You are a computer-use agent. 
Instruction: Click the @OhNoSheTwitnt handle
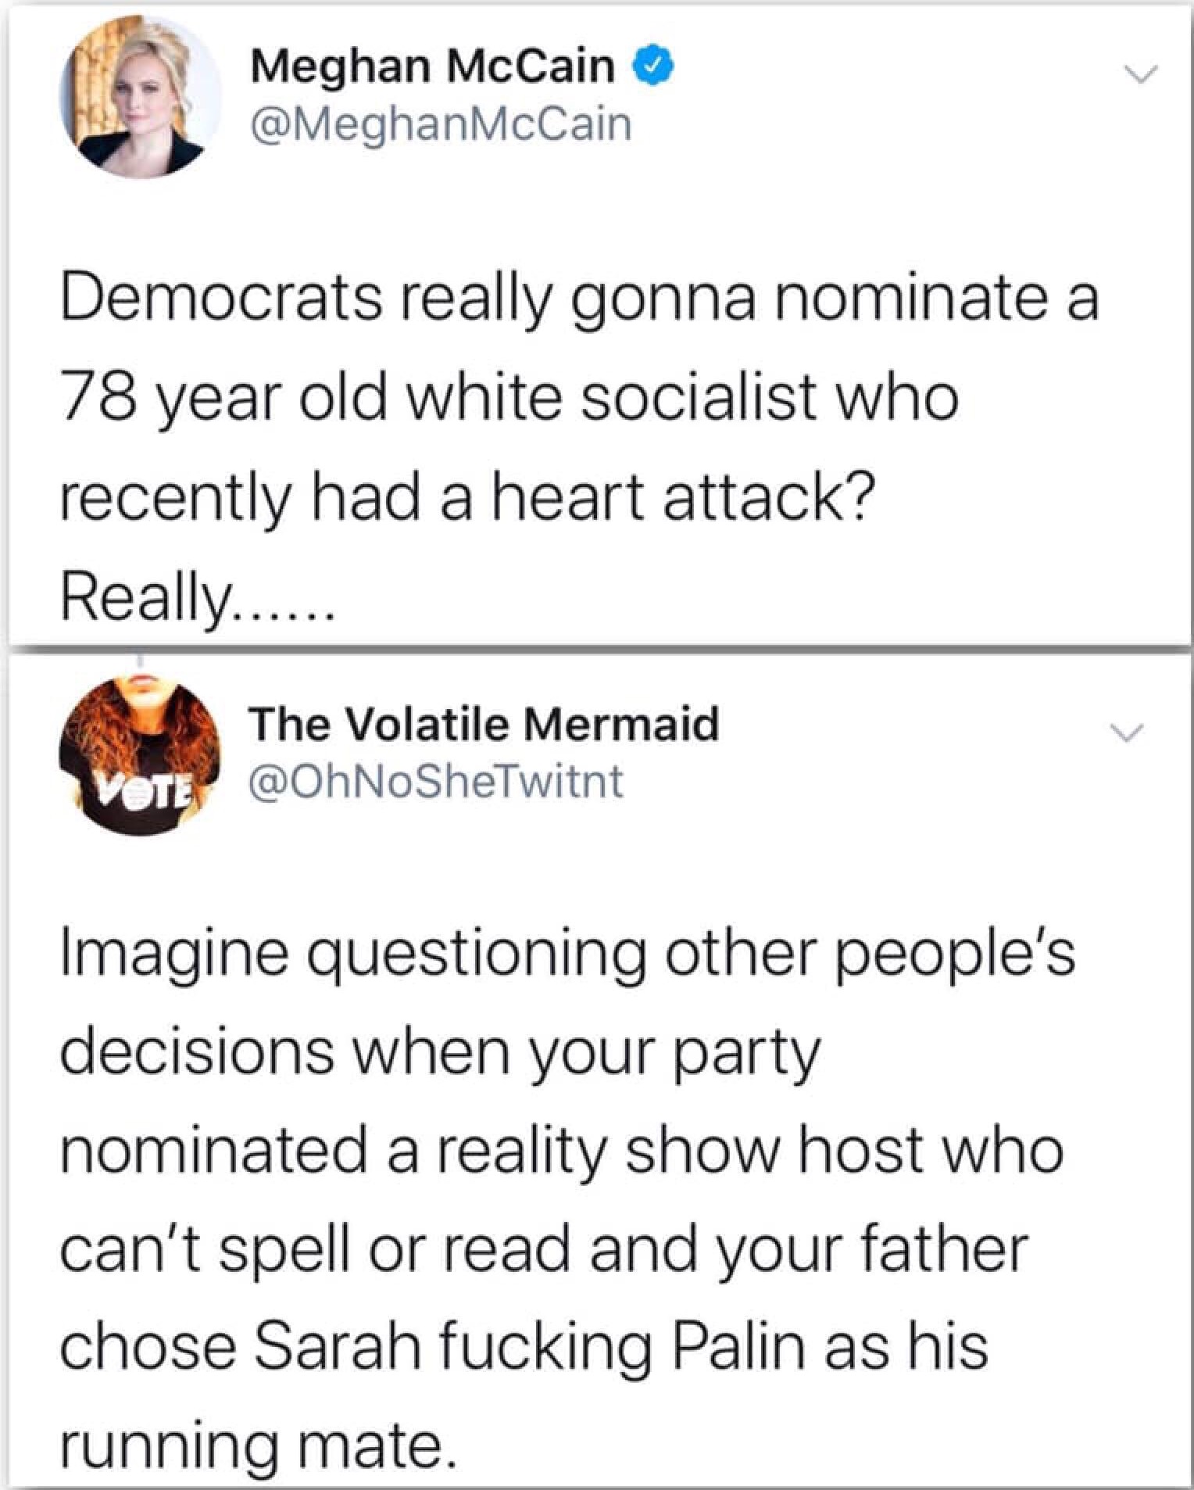(x=436, y=781)
